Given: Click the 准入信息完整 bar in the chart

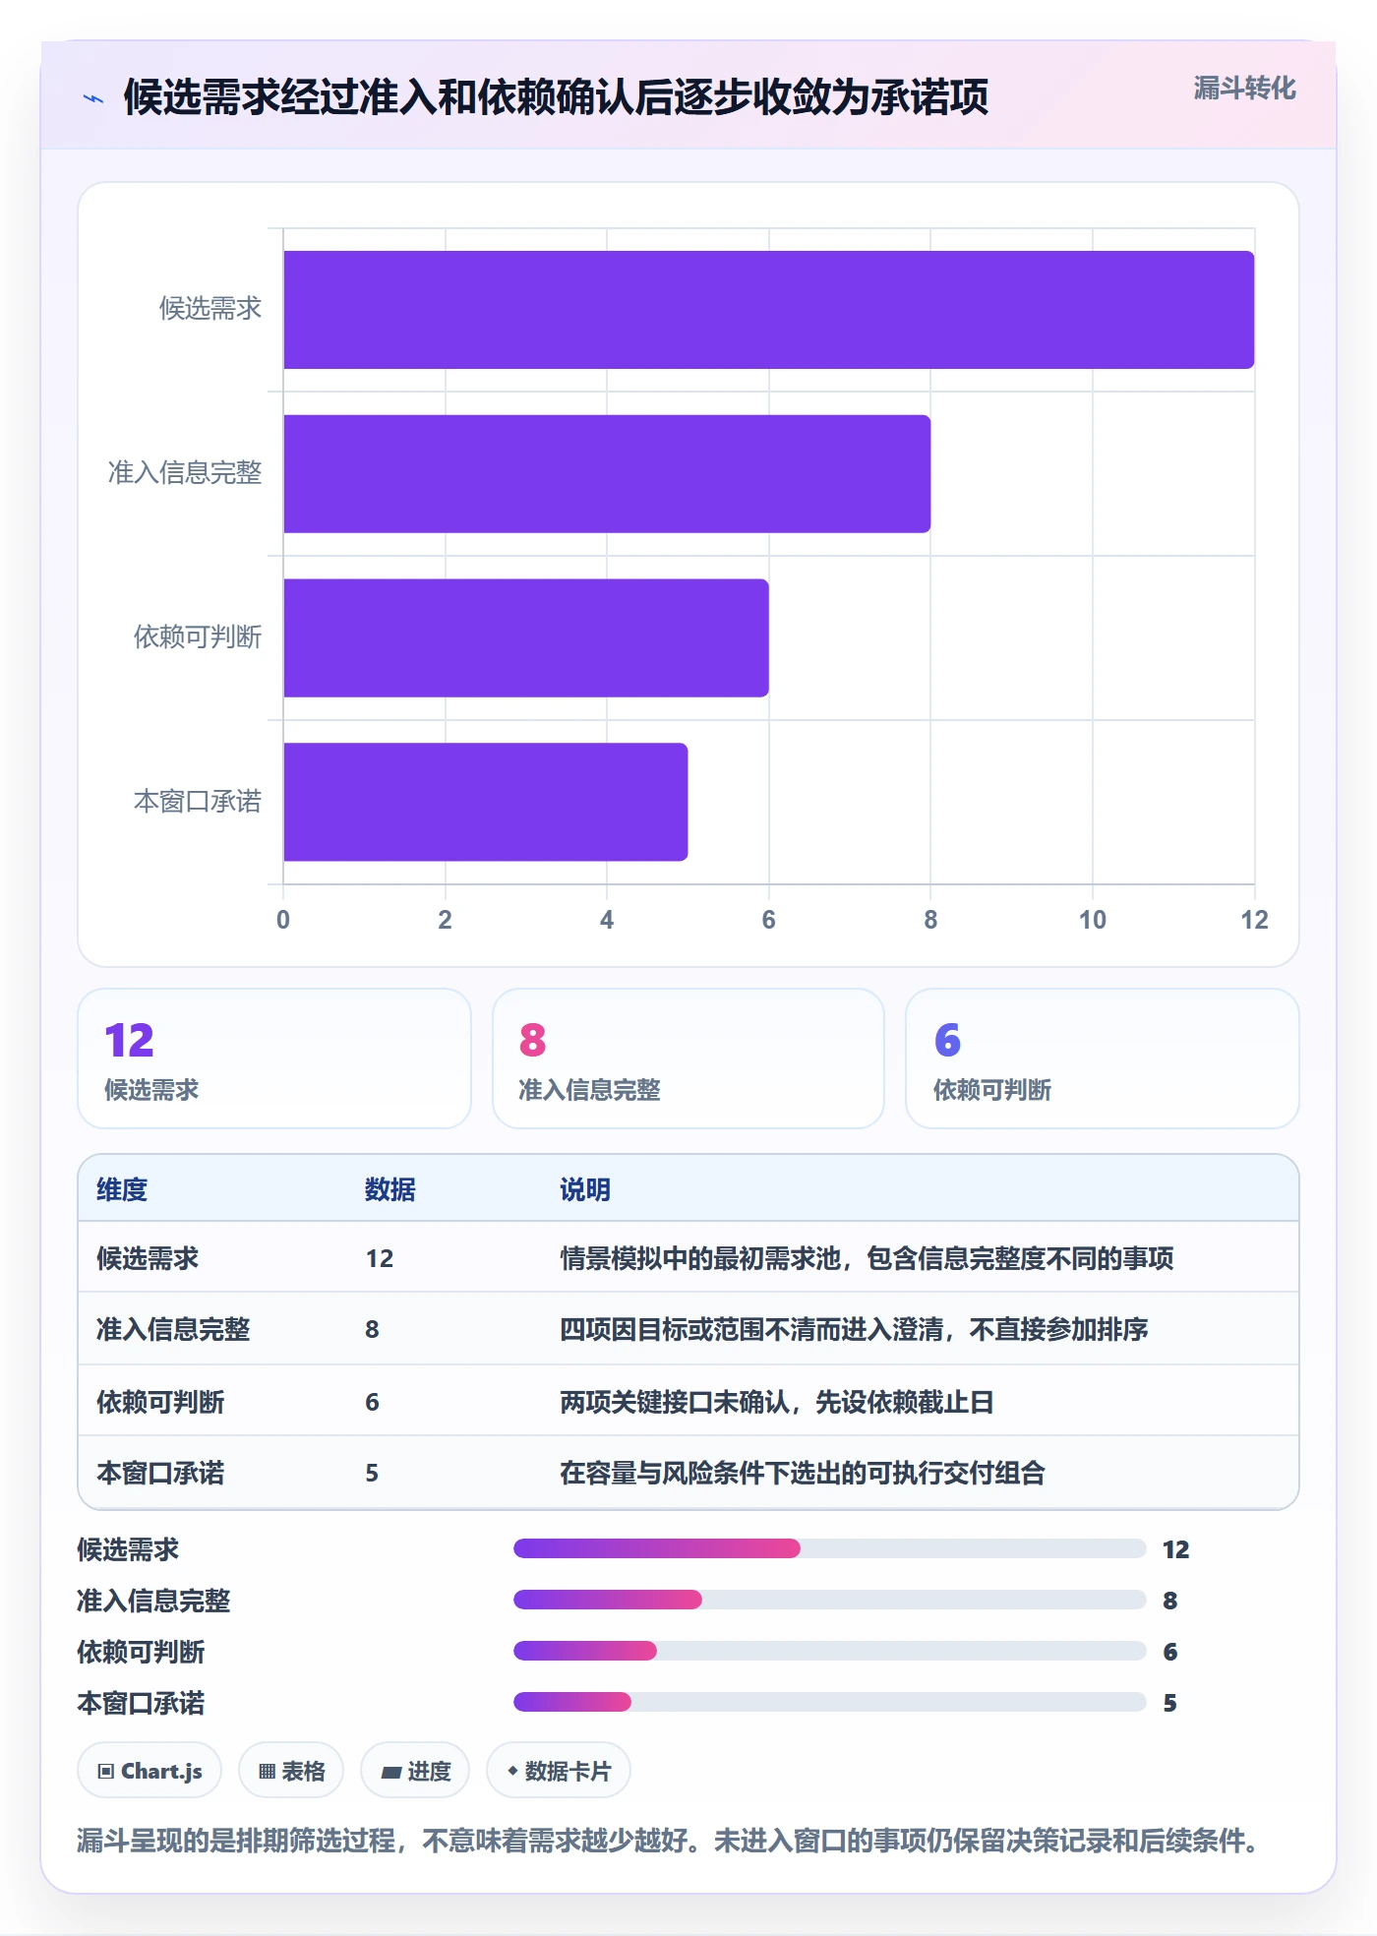Looking at the screenshot, I should [607, 474].
